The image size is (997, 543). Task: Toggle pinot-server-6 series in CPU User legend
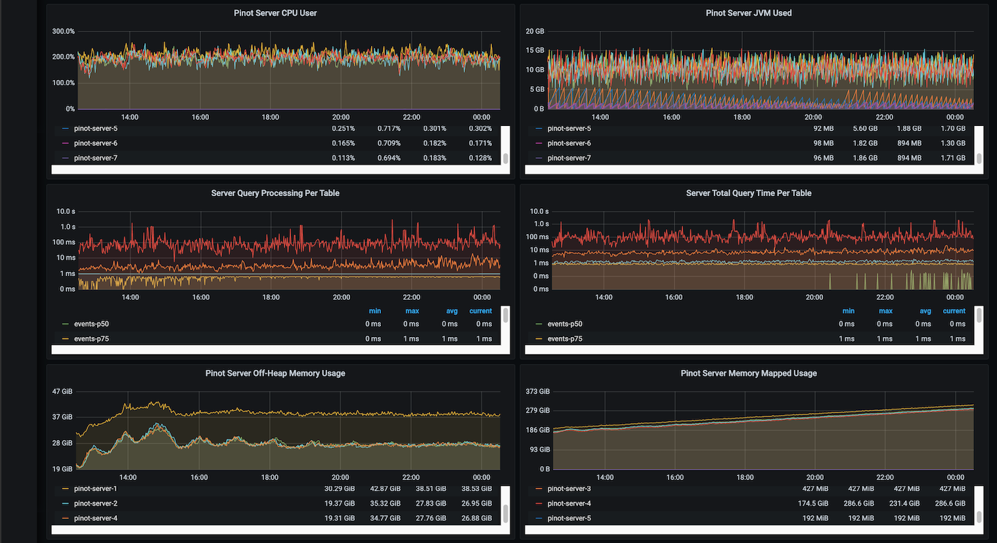point(95,143)
